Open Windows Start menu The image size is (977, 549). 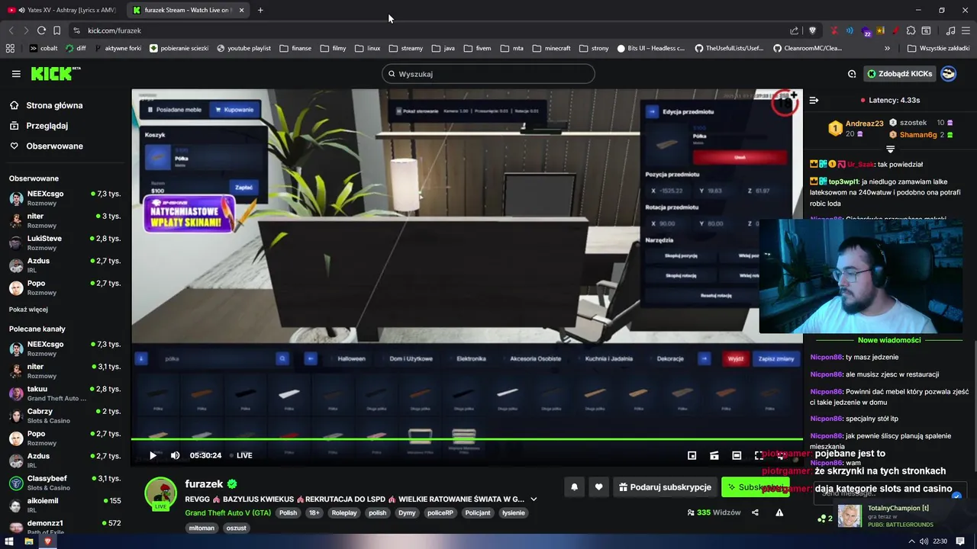(x=9, y=541)
